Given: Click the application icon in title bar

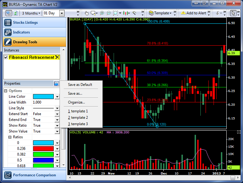Looking at the screenshot, I should (x=5, y=4).
